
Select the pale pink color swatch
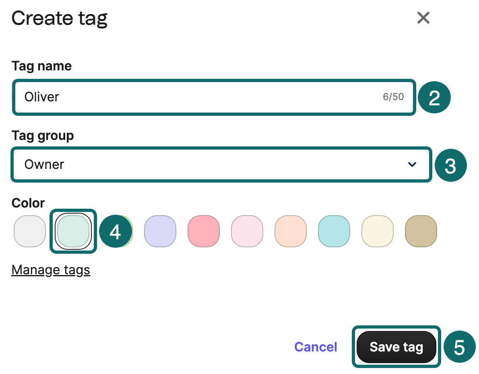pos(247,231)
